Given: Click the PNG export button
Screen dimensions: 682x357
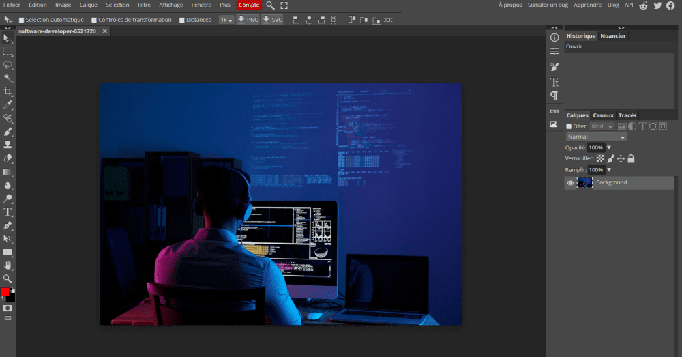Looking at the screenshot, I should click(x=248, y=20).
